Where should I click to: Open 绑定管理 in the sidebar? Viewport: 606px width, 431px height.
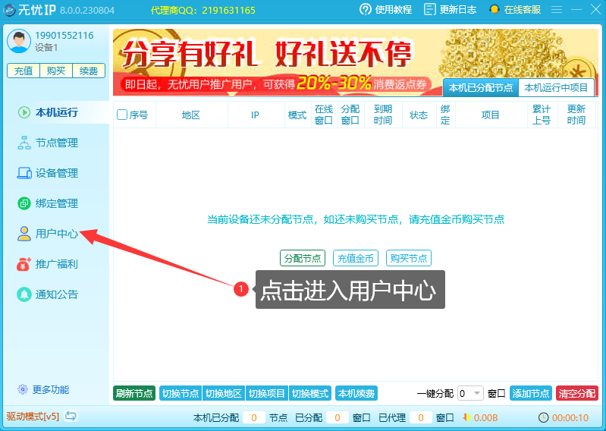[56, 203]
